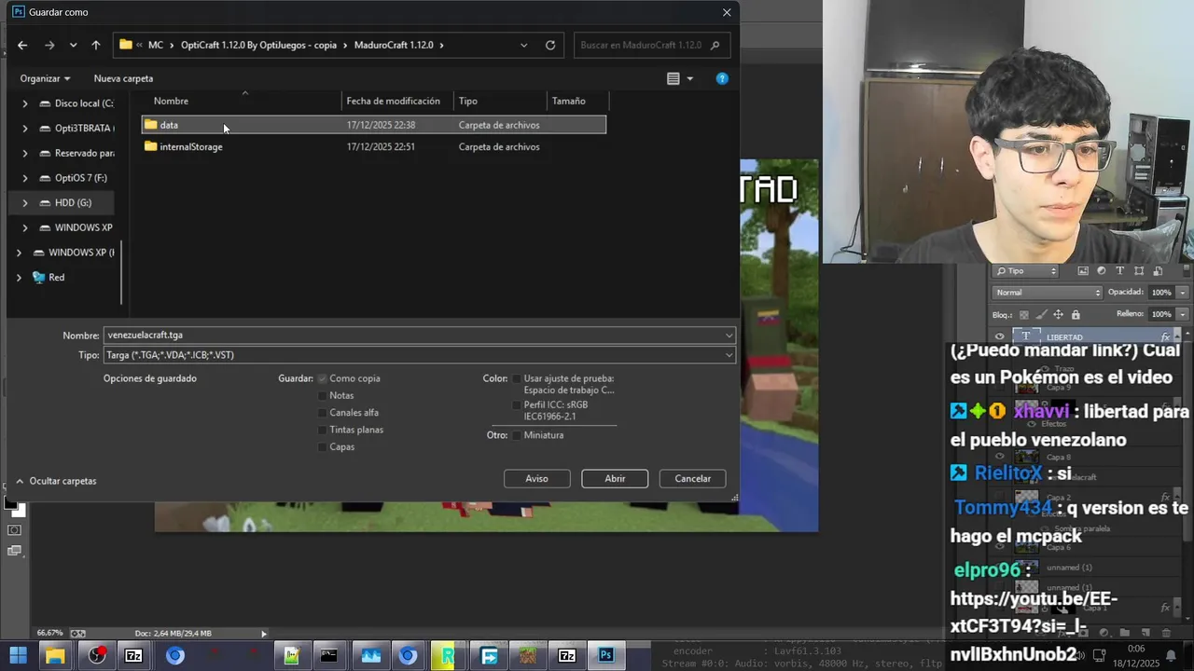The width and height of the screenshot is (1194, 671).
Task: Sort by the Tipo column header
Action: tap(501, 101)
